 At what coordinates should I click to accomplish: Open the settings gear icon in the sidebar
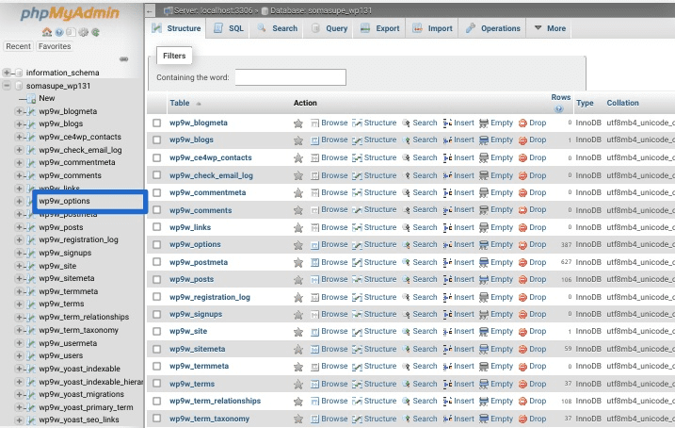[84, 32]
